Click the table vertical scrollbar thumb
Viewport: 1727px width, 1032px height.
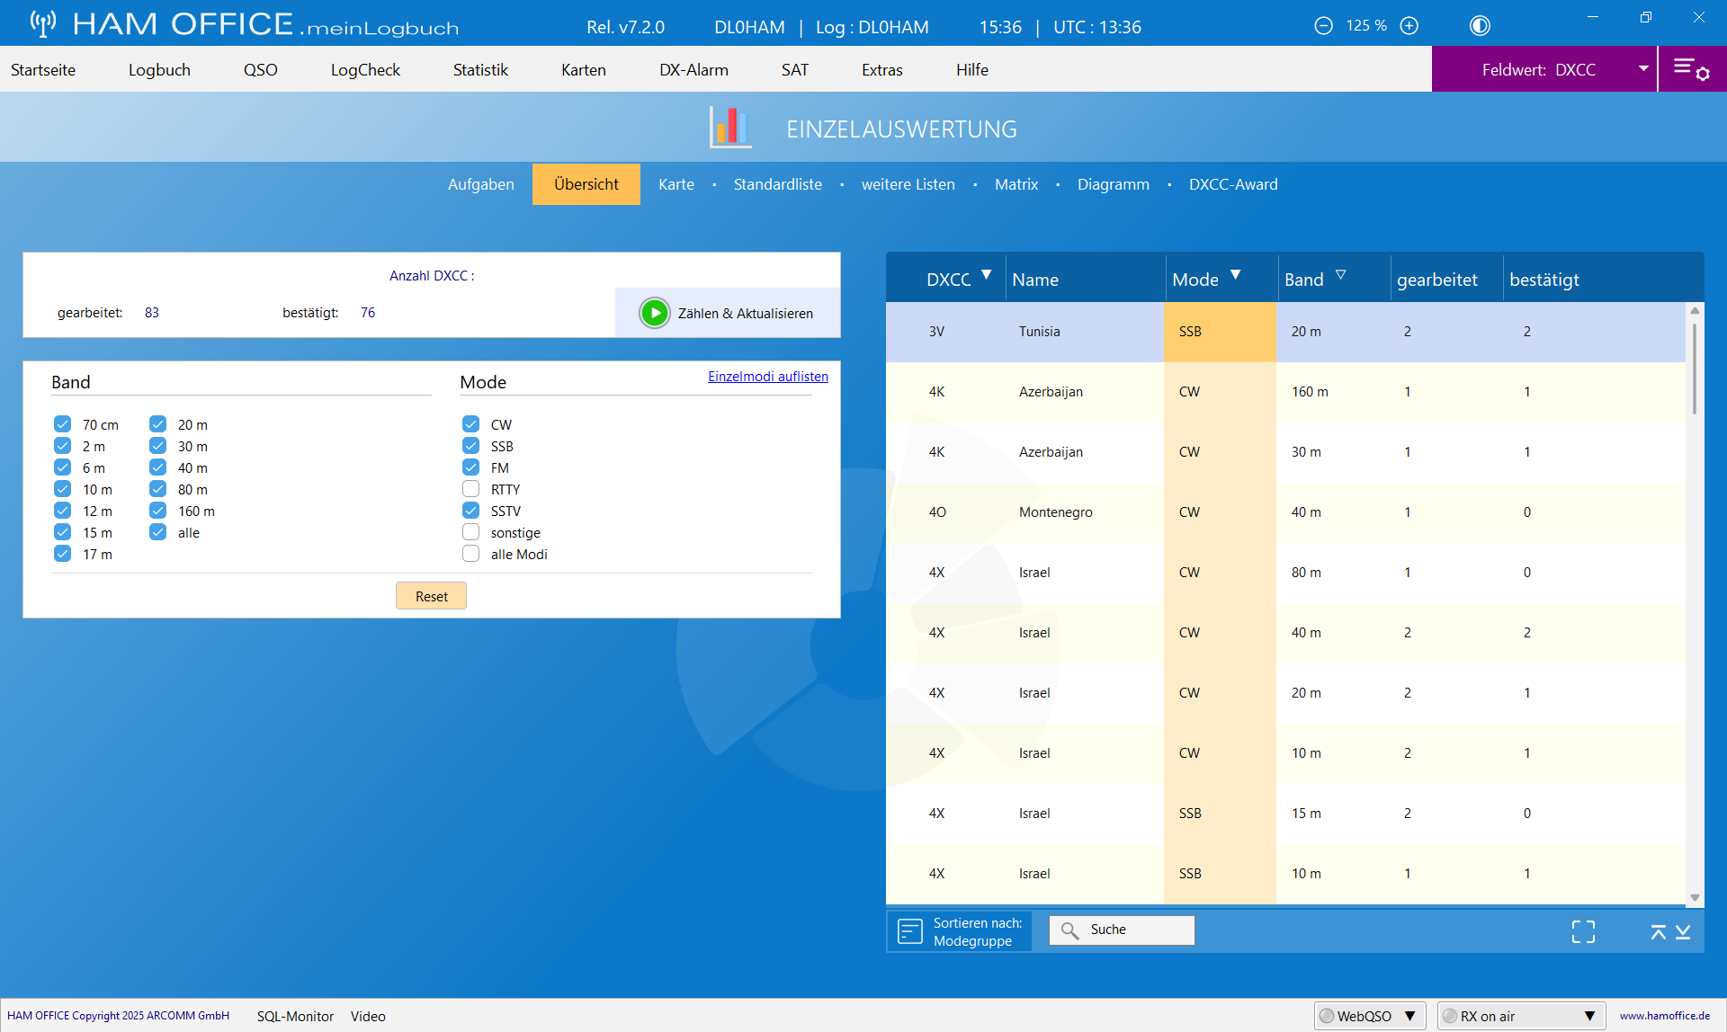tap(1695, 369)
